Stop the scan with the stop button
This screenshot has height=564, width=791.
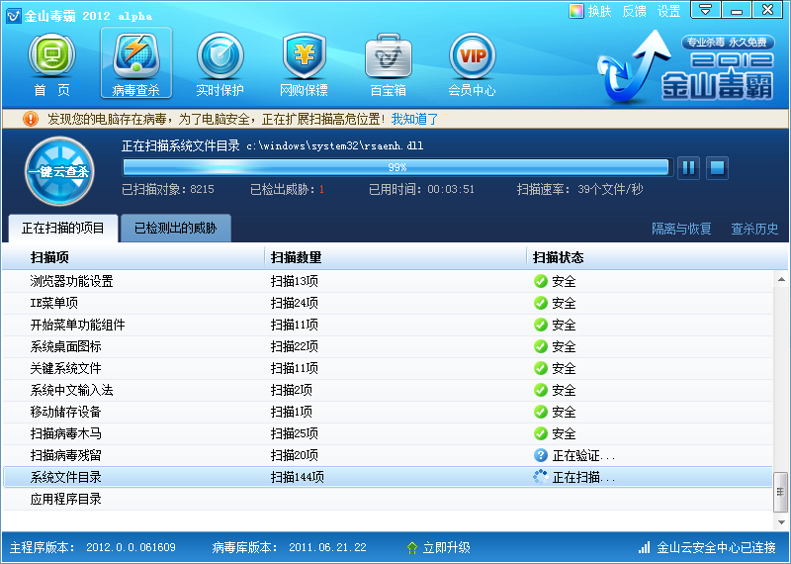[x=717, y=167]
